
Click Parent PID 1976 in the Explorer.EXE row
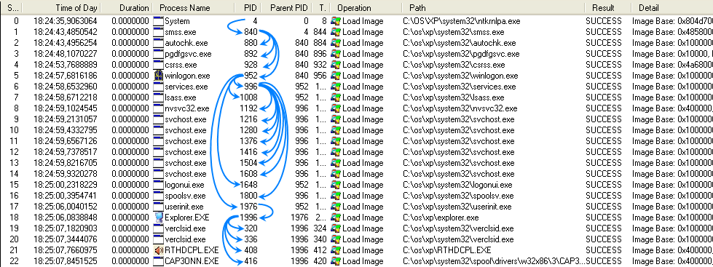point(299,218)
